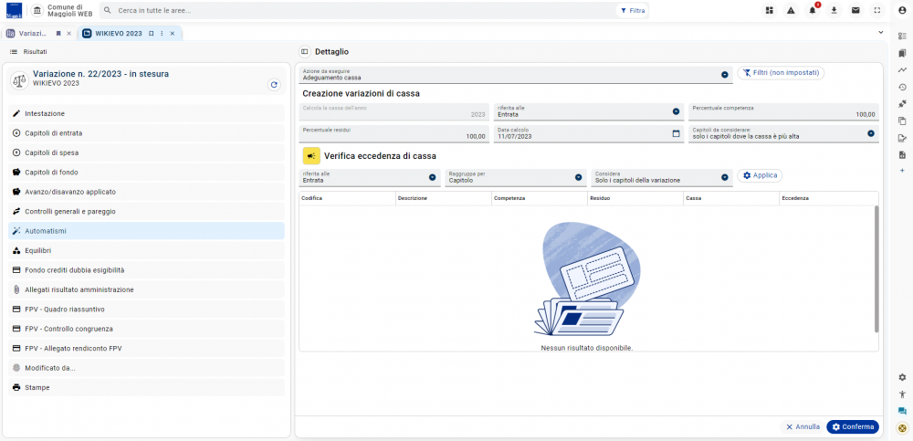Open the copy documents icon in right sidebar
This screenshot has height=441, width=913.
coord(903,121)
